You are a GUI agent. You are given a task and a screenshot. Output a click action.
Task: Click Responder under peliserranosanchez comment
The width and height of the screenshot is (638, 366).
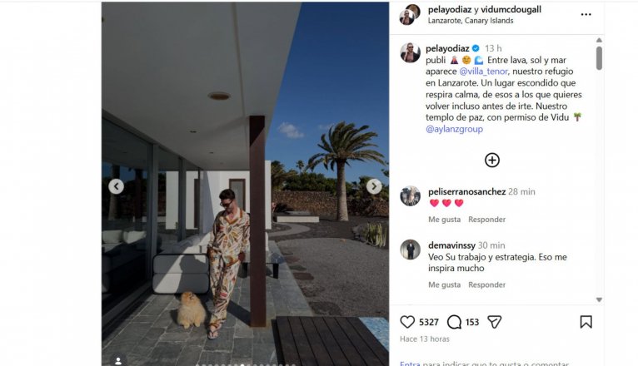[x=486, y=220]
